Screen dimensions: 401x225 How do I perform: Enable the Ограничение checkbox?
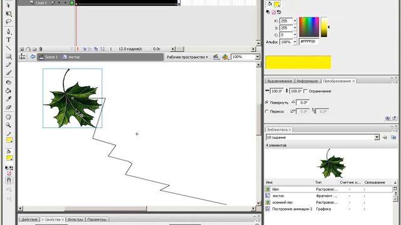305,91
